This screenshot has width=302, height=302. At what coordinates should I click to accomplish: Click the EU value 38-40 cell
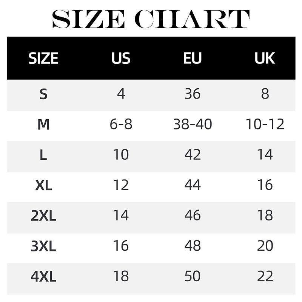193,124
